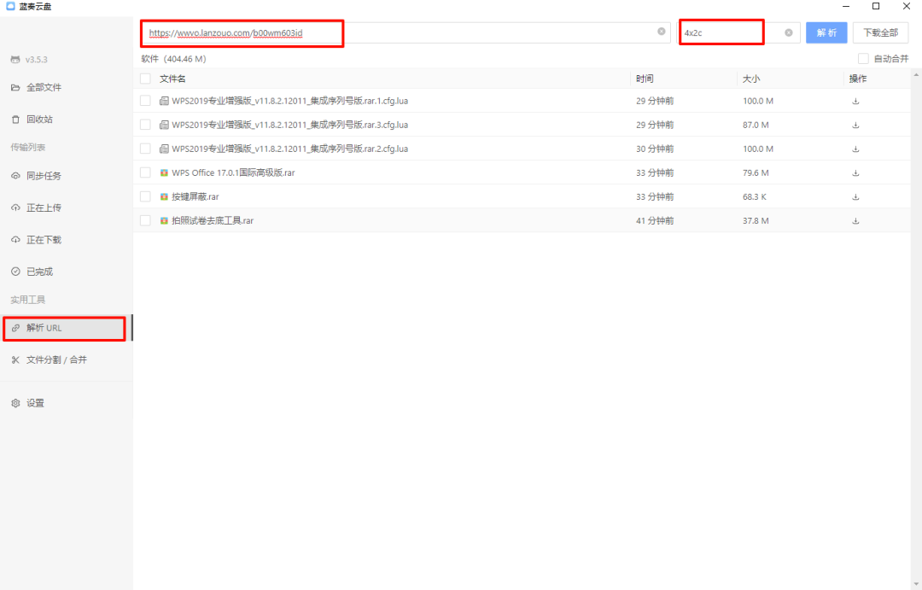Click archive icon of 拍照试卷去底工具.rar
922x590 pixels.
point(164,220)
